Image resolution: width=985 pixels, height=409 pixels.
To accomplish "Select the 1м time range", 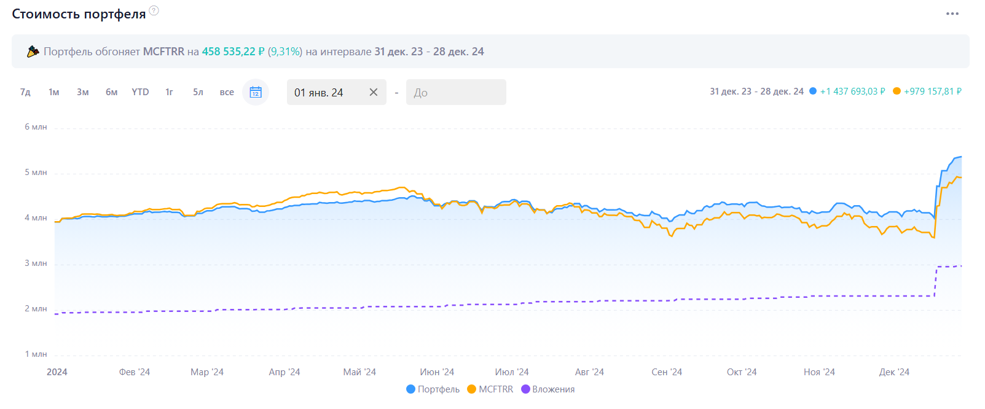I will click(54, 92).
